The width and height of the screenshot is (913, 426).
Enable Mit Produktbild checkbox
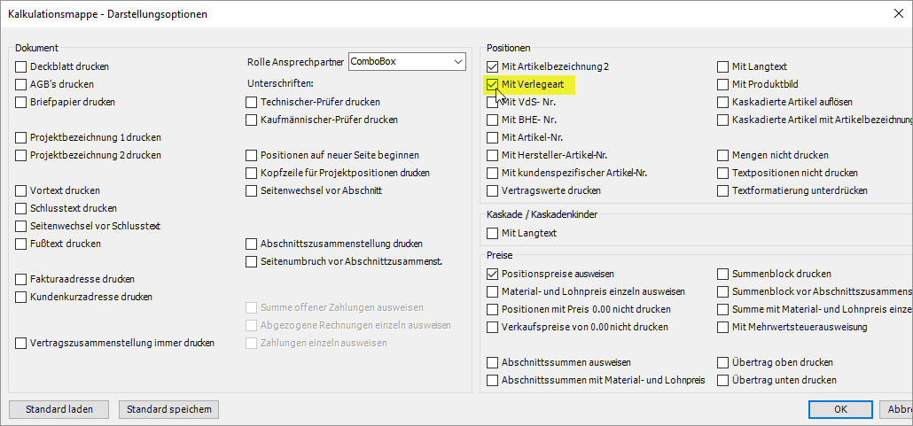coord(723,84)
